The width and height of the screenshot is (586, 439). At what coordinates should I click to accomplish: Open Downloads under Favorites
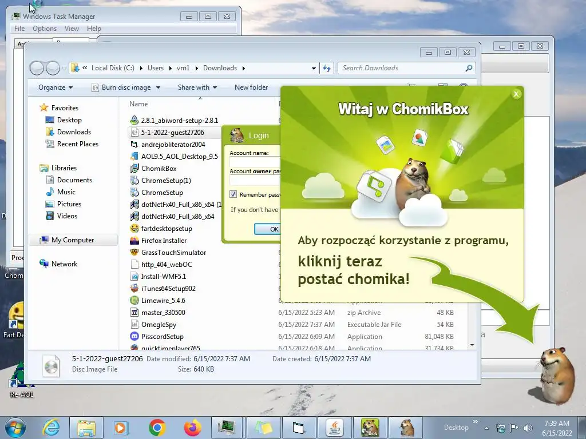coord(74,132)
